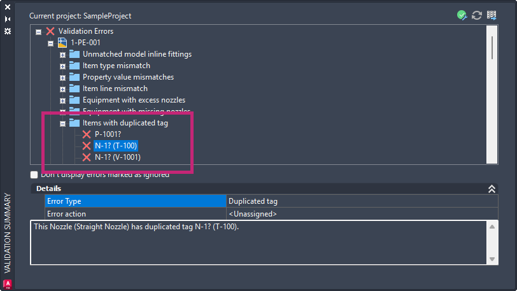Image resolution: width=517 pixels, height=291 pixels.
Task: Click the red X next to P-1001?
Action: point(87,134)
